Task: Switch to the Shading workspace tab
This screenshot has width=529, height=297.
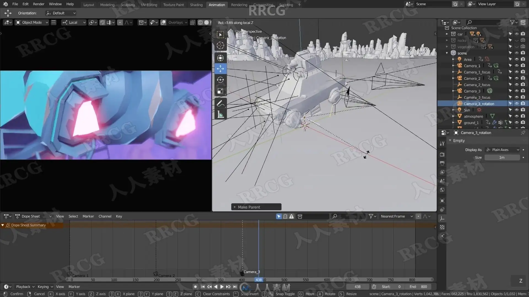Action: tap(196, 5)
